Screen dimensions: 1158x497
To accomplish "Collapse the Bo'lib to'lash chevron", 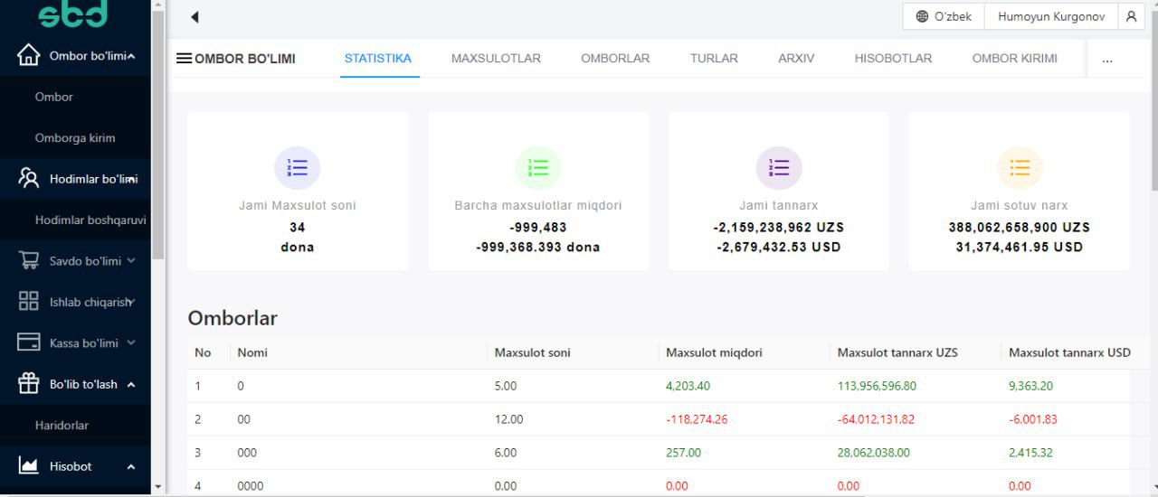I will (131, 384).
